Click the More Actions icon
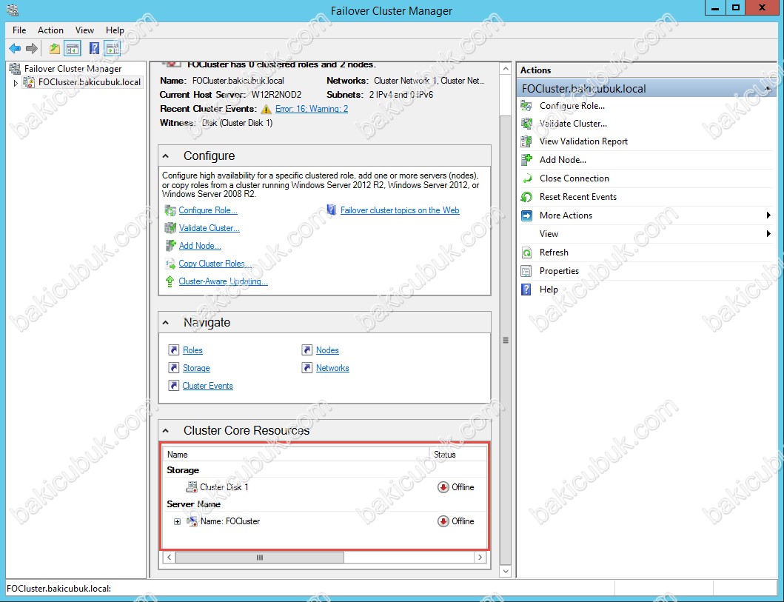Viewport: 784px width, 602px height. pos(526,215)
